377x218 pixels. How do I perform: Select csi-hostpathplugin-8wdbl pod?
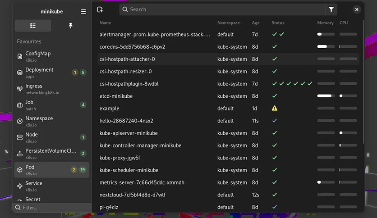click(228, 84)
